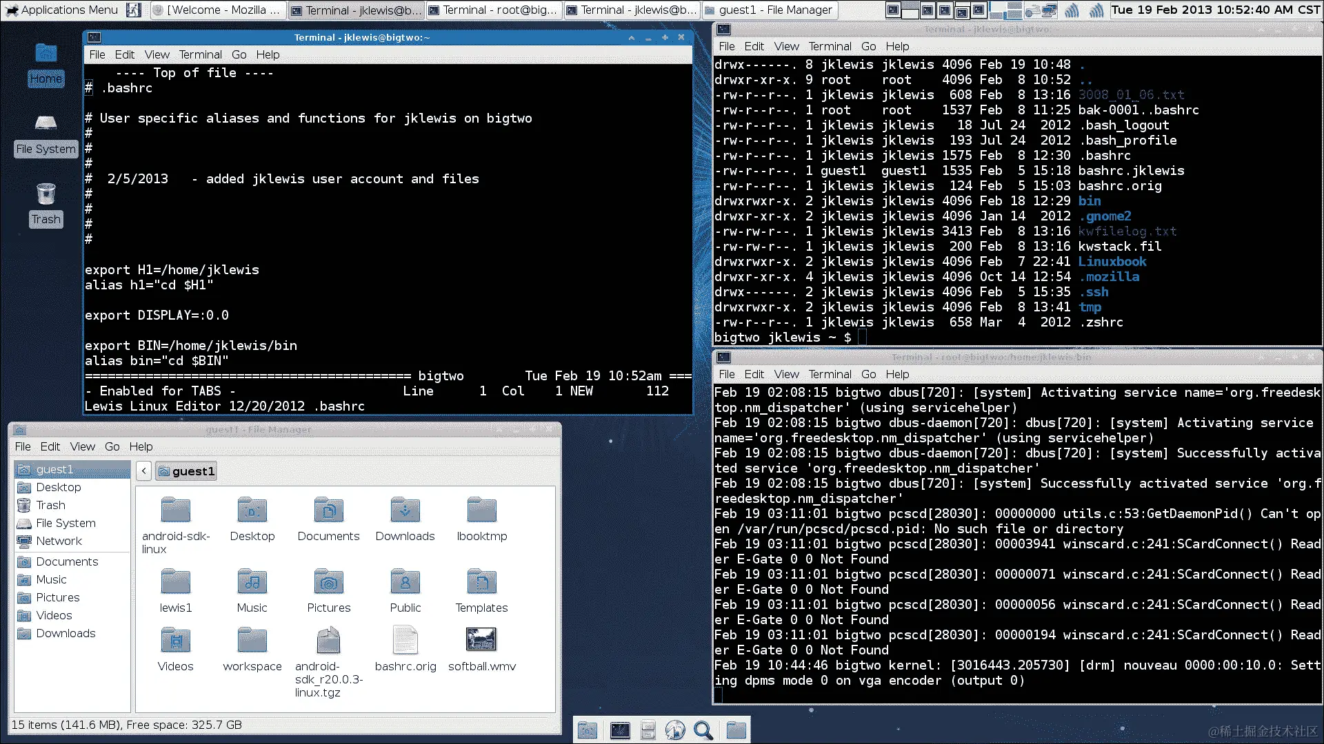Click magnifying glass application finder icon

click(x=703, y=730)
